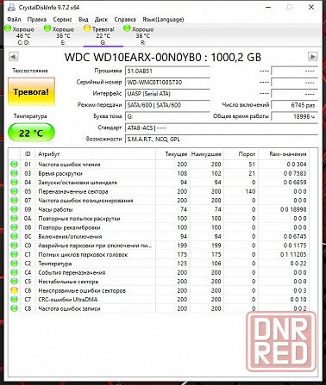Open the Файл menu
The width and height of the screenshot is (326, 385).
[x=14, y=20]
